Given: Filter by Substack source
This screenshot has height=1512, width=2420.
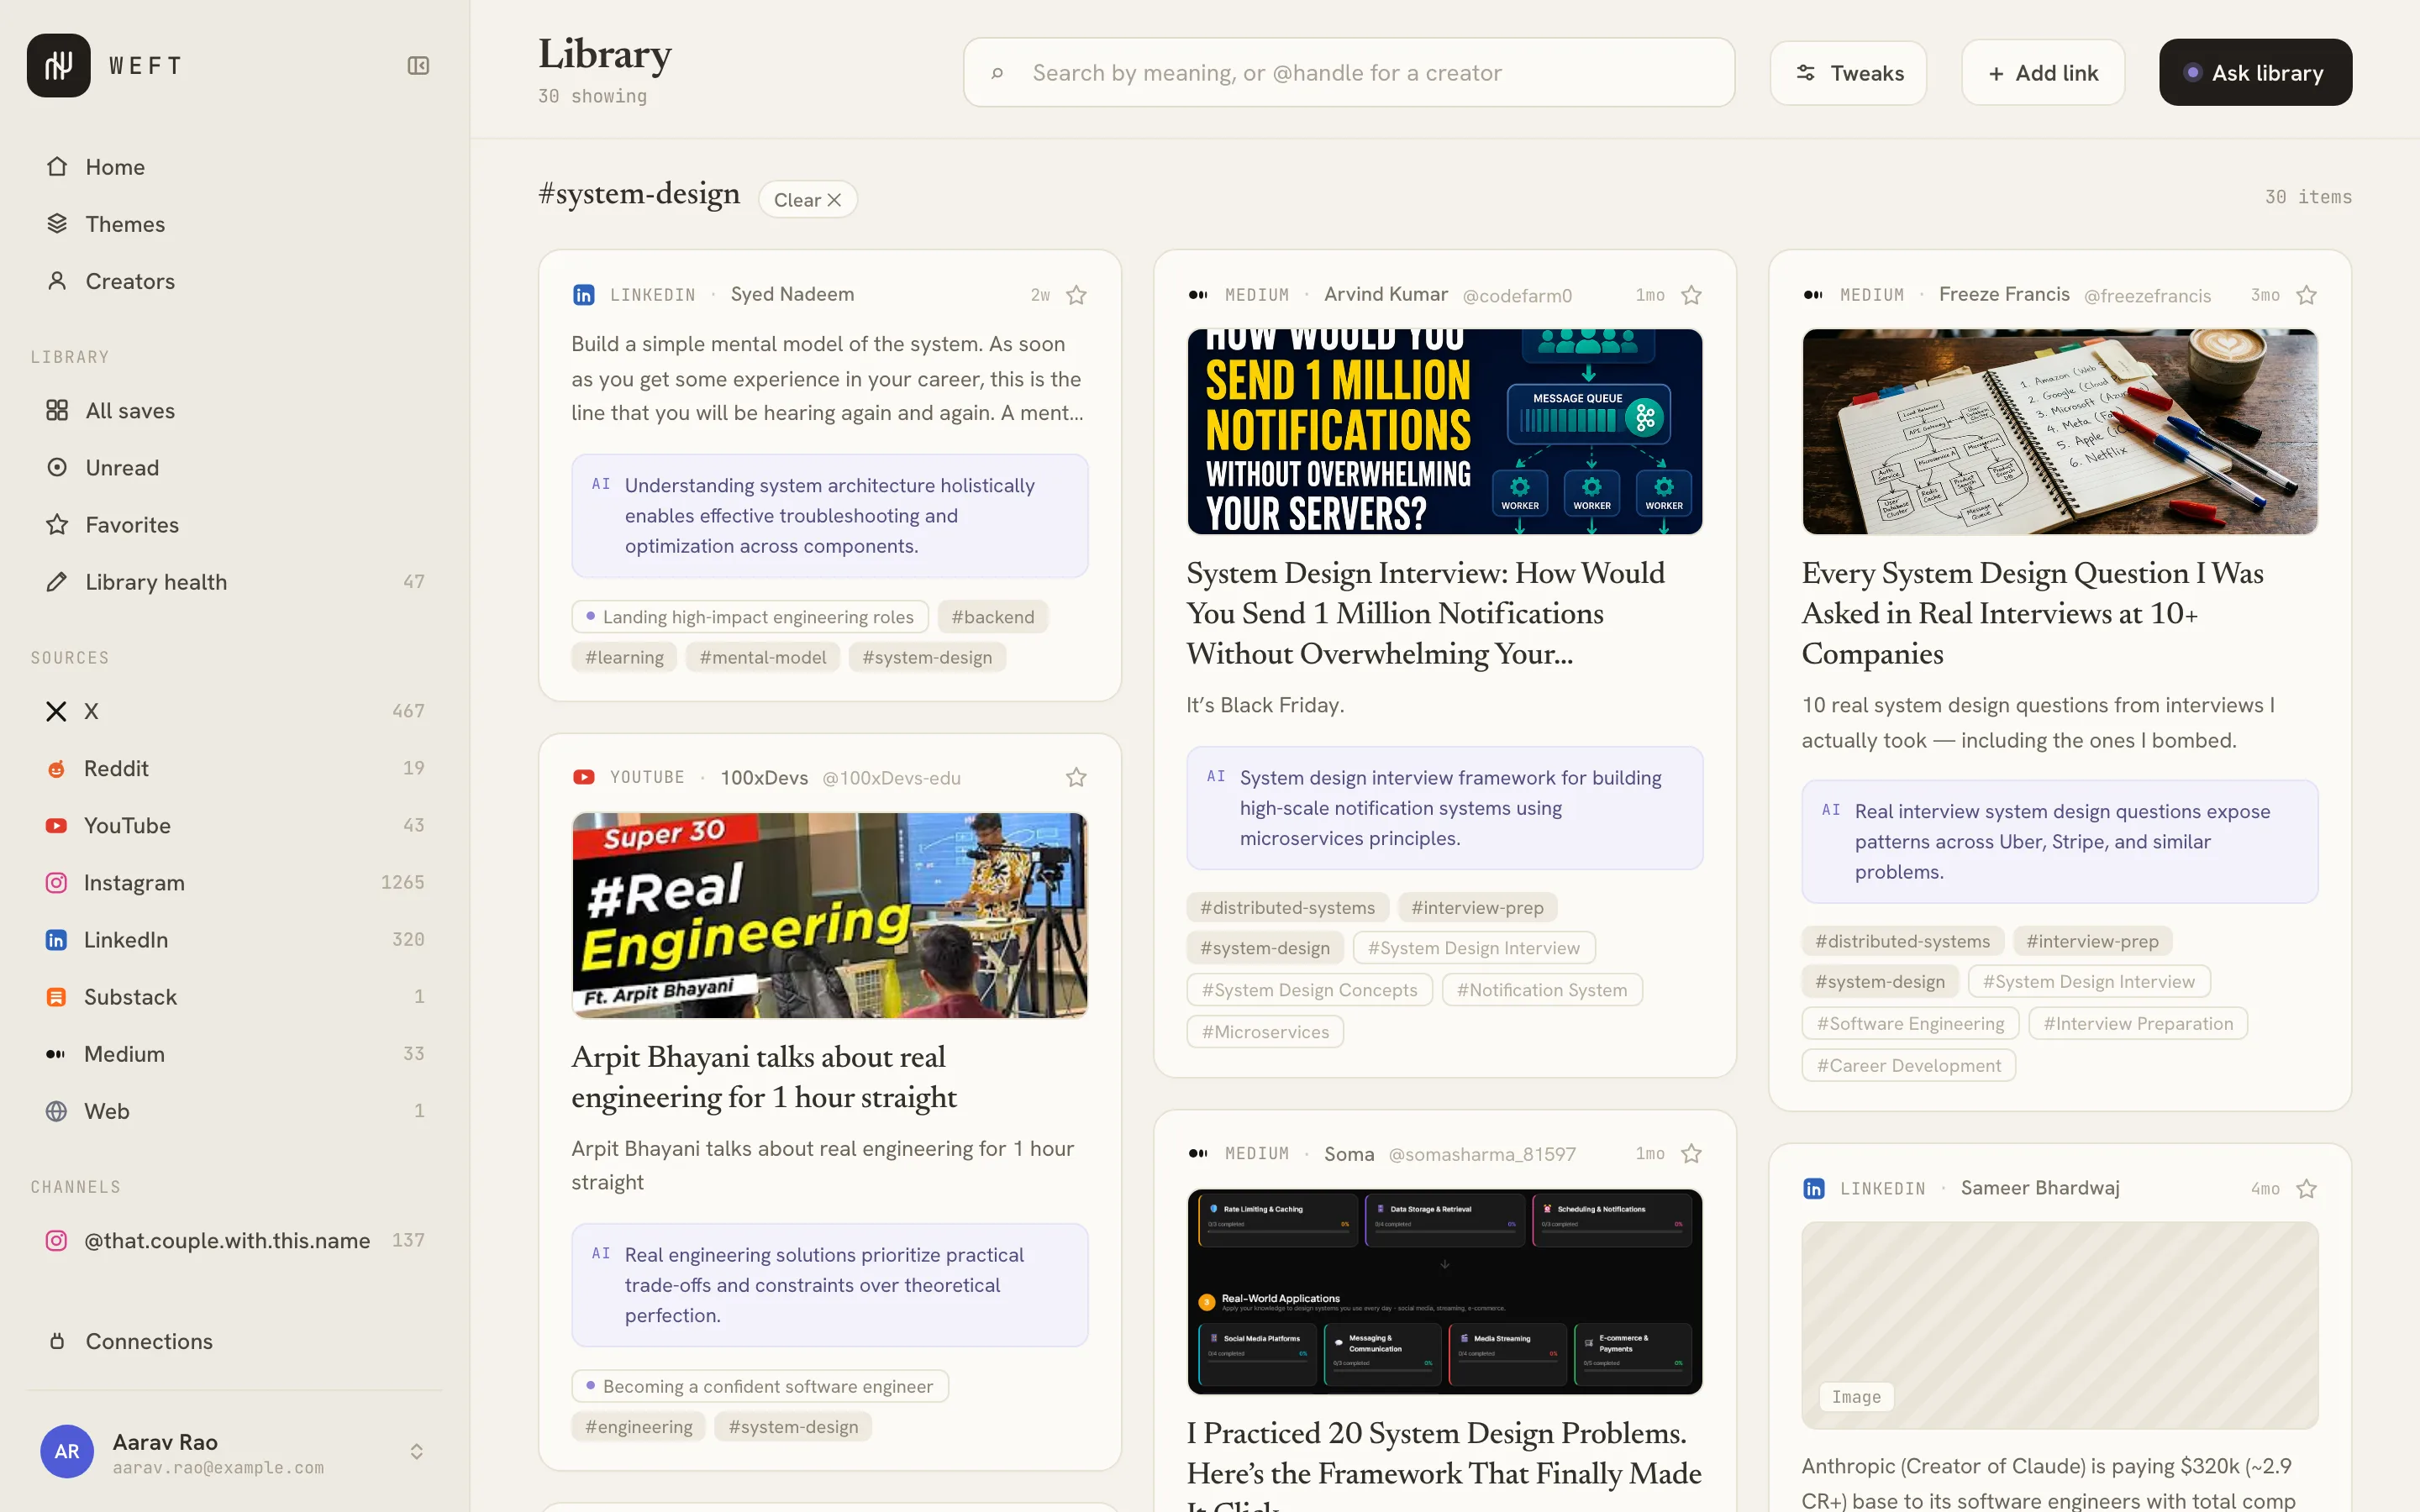Looking at the screenshot, I should 235,996.
